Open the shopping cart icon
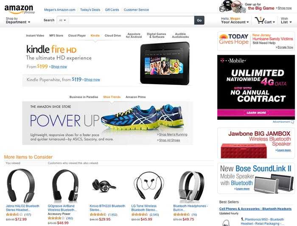Viewport: 297px width, 226px height. point(260,20)
